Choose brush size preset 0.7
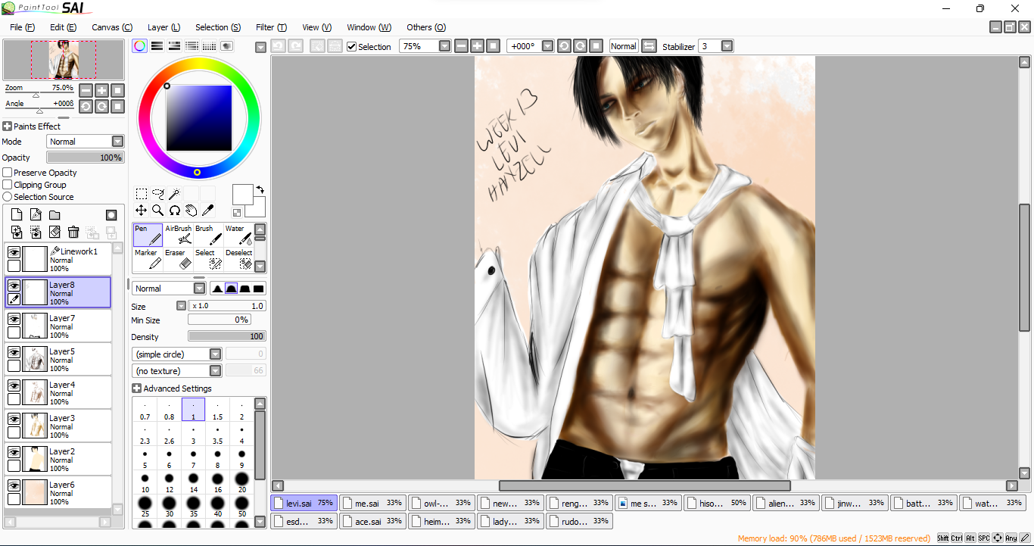The width and height of the screenshot is (1034, 546). click(x=145, y=410)
